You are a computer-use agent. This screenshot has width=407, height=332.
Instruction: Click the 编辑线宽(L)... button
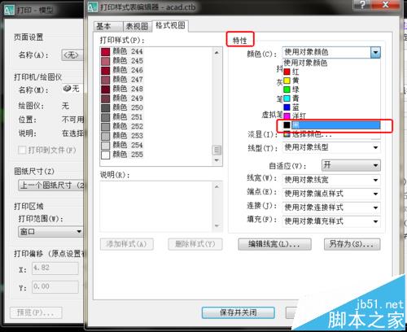(274, 244)
